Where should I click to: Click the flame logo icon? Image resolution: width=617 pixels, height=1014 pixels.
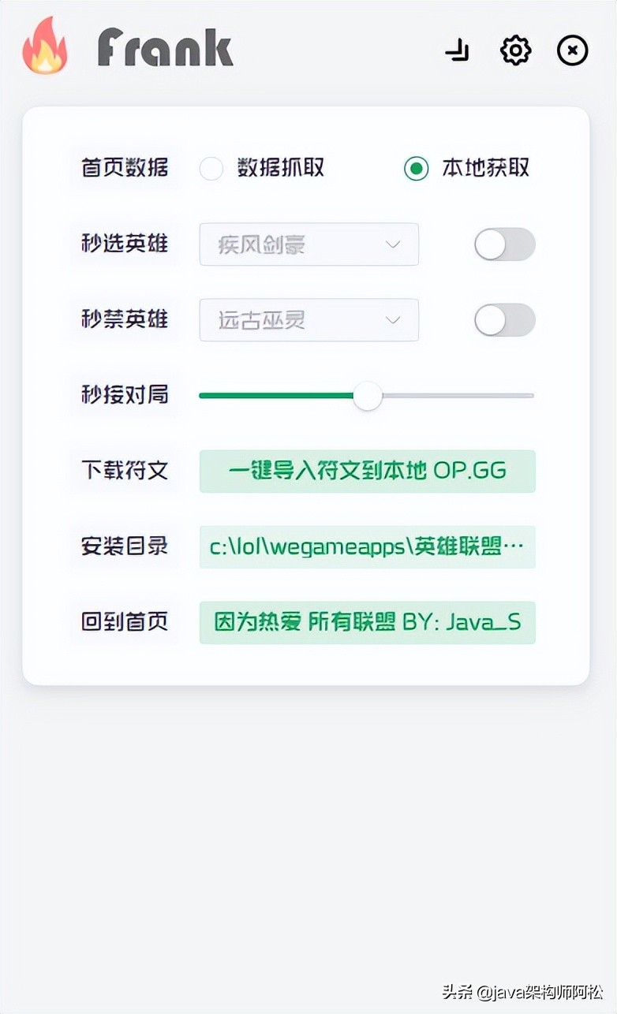tap(45, 47)
